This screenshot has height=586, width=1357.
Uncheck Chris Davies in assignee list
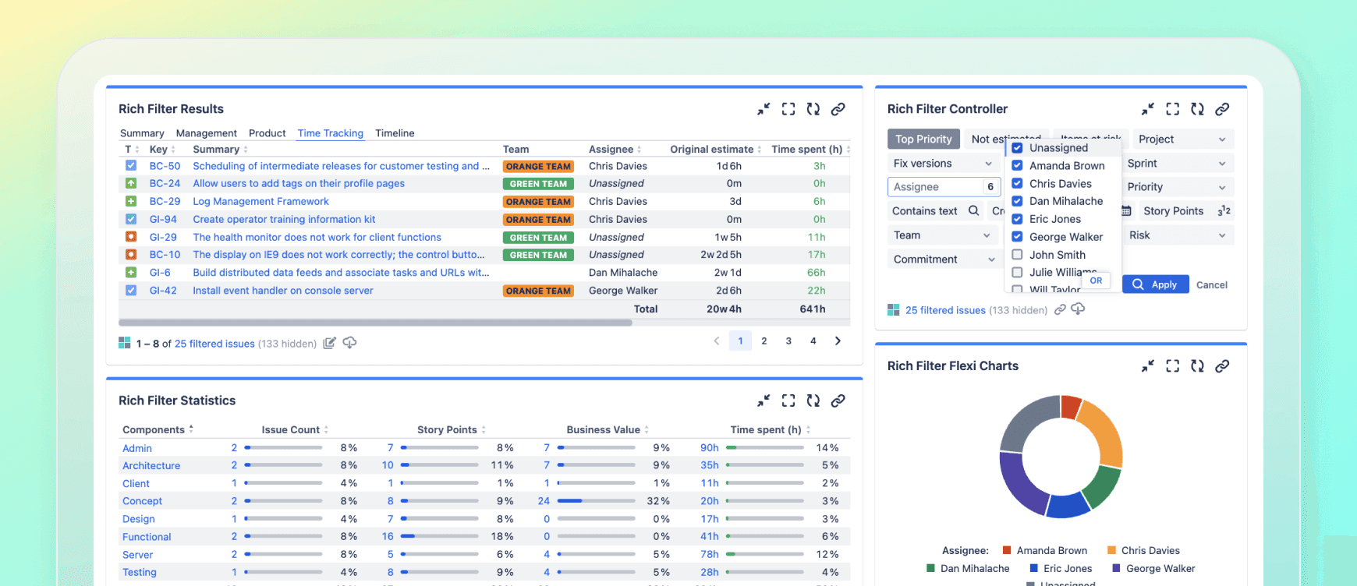tap(1017, 183)
